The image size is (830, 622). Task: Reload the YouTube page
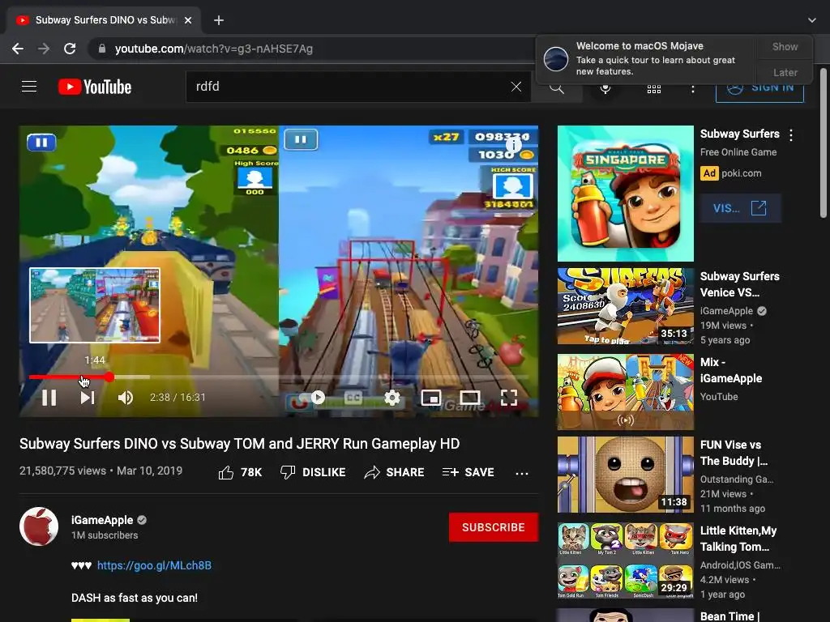click(70, 49)
